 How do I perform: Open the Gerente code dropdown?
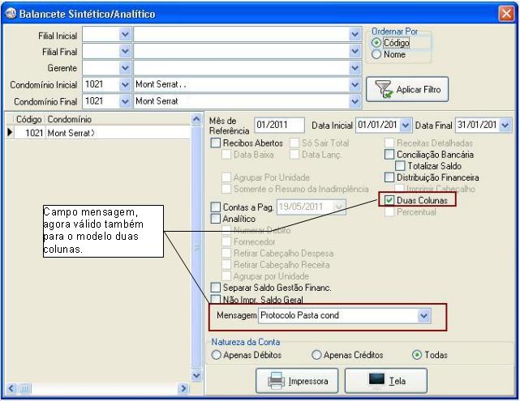click(x=125, y=68)
